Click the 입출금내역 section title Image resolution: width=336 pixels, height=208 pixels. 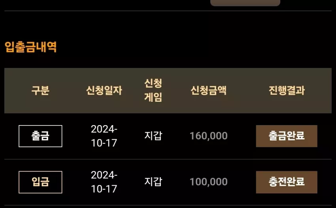coord(31,47)
